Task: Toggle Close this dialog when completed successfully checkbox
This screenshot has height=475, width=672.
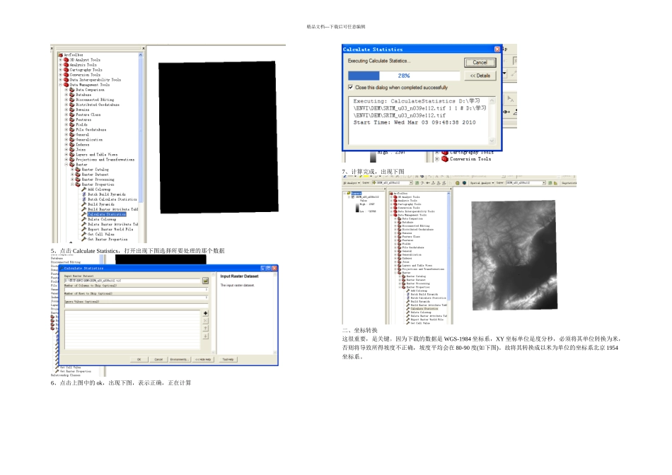Action: pos(351,88)
